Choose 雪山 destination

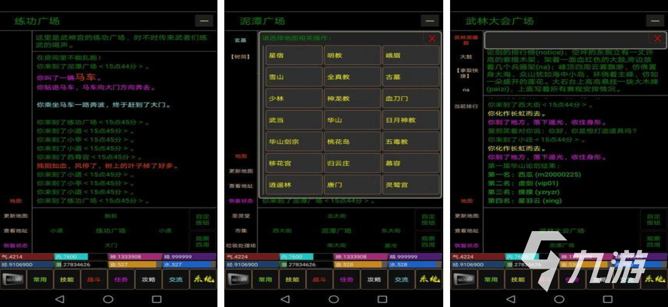pos(294,77)
